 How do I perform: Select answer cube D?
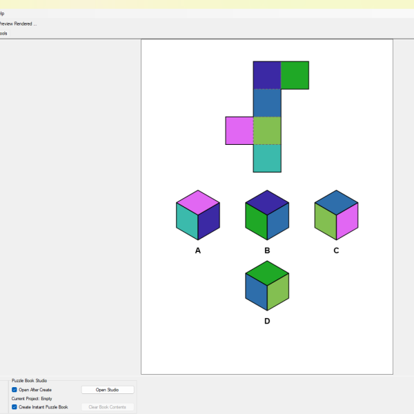267,286
